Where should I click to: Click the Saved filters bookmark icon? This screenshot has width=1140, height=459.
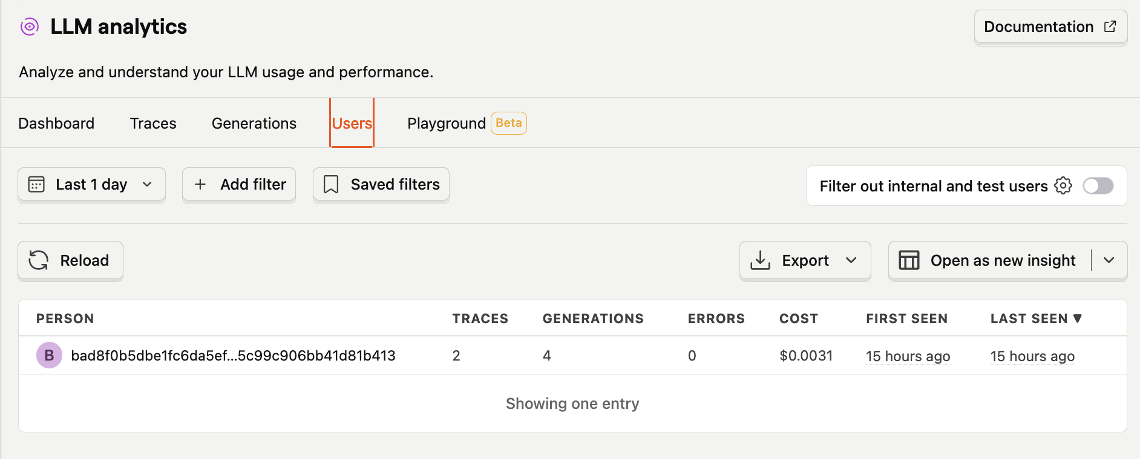tap(331, 184)
